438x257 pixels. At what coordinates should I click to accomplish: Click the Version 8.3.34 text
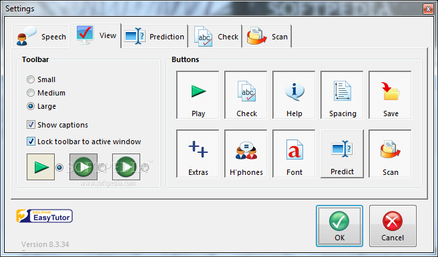(x=45, y=244)
